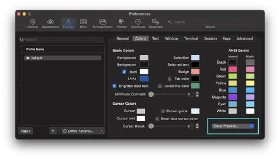Adjust the Minimum Contrast stepper arrows

[x=197, y=94]
